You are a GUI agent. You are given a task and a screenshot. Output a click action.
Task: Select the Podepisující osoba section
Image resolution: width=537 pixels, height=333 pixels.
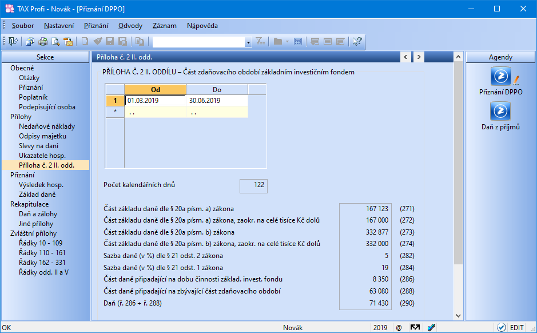click(x=47, y=107)
